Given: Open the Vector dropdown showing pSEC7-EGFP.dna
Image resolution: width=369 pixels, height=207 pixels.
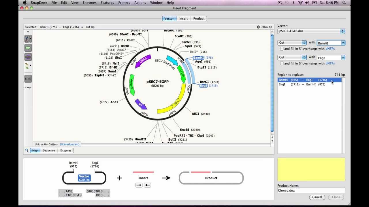Looking at the screenshot, I should 311,31.
